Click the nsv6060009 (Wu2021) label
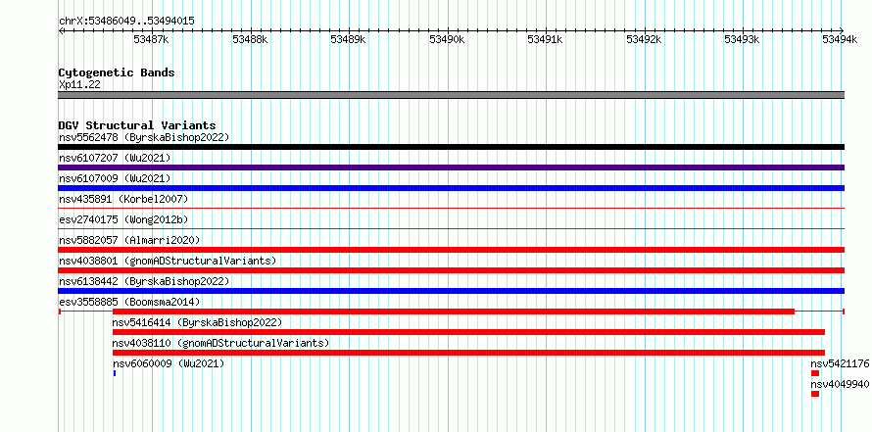Viewport: 872px width, 432px height. 169,363
